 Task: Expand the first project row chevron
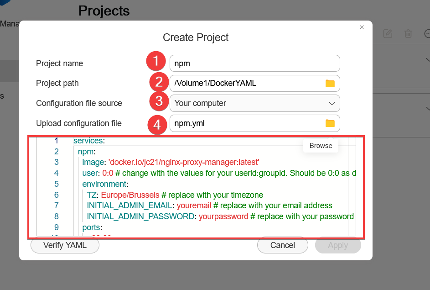click(x=427, y=60)
